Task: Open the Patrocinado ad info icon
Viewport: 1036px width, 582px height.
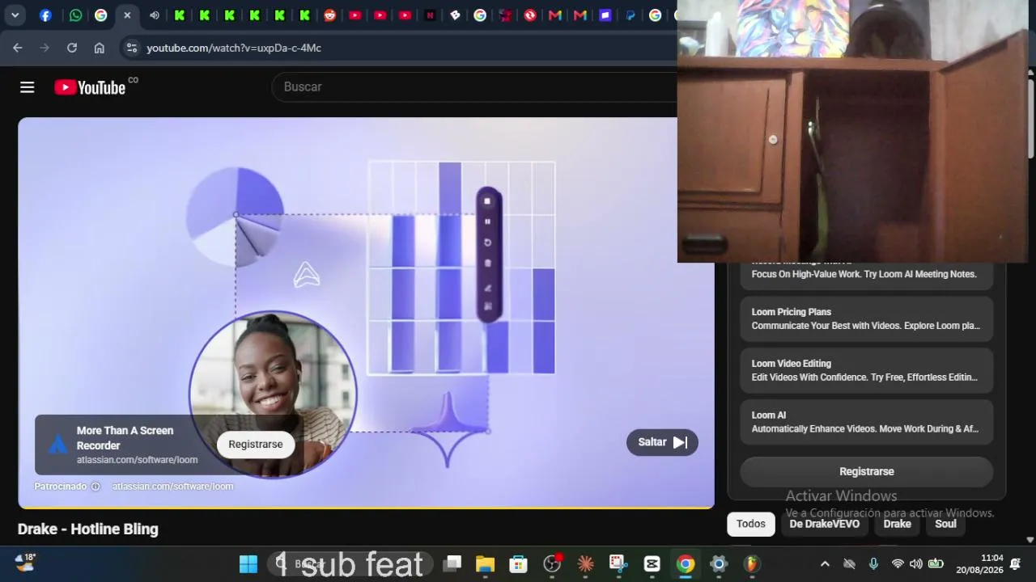Action: tap(96, 487)
